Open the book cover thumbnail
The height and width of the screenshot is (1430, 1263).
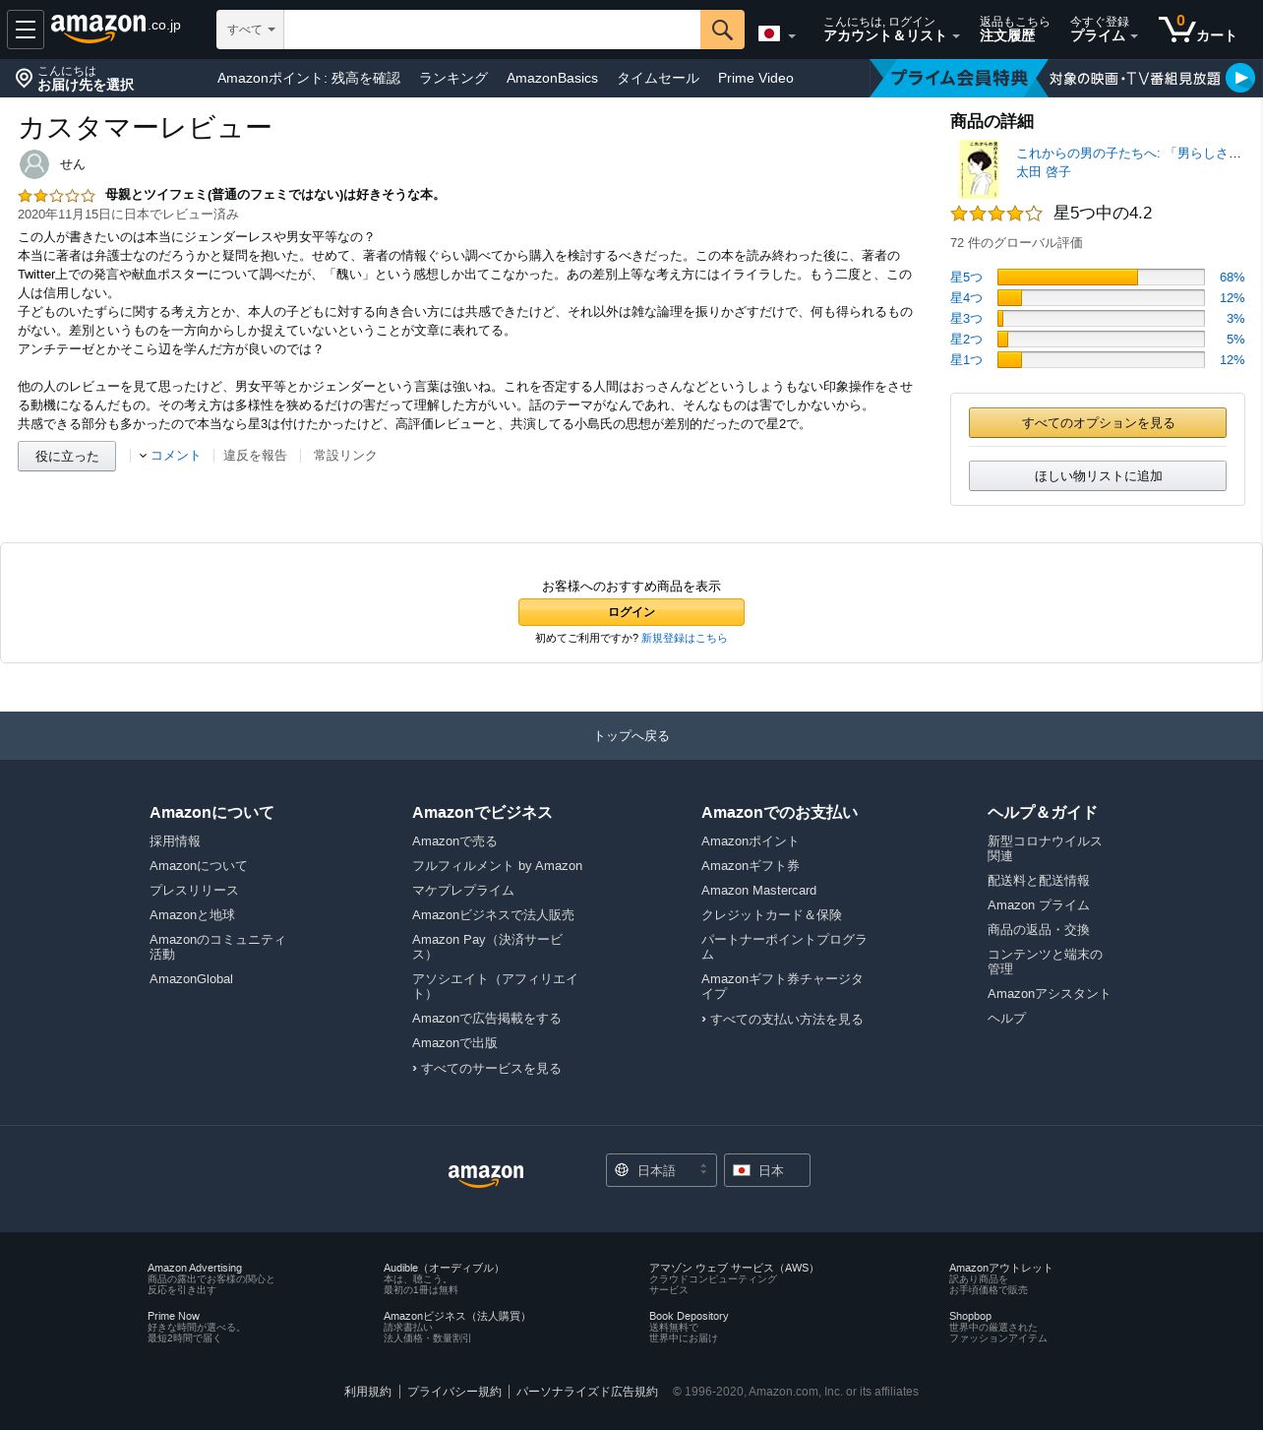pyautogui.click(x=979, y=168)
